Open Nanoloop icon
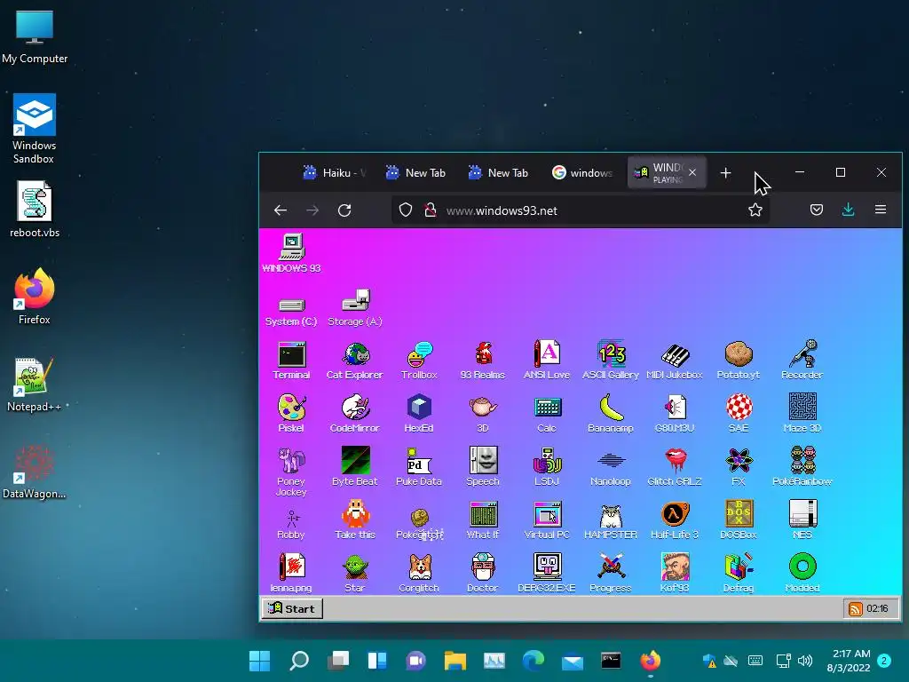The image size is (909, 682). tap(611, 467)
